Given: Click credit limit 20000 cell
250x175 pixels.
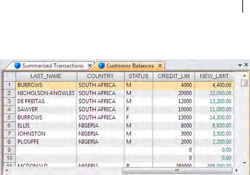Looking at the screenshot, I should [x=174, y=93].
